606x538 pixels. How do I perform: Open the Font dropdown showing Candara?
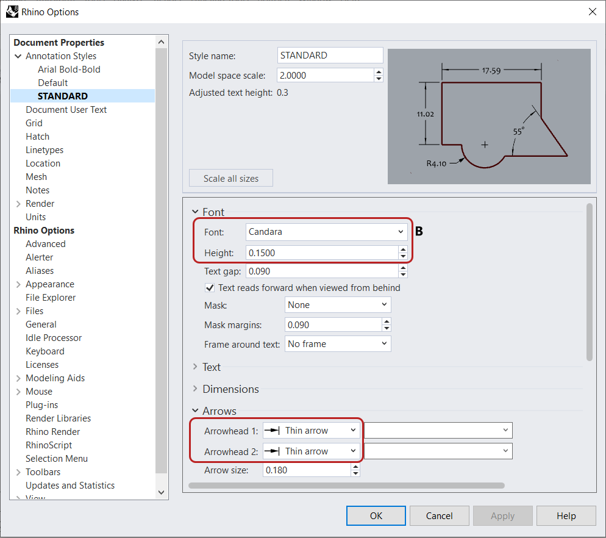(x=327, y=232)
